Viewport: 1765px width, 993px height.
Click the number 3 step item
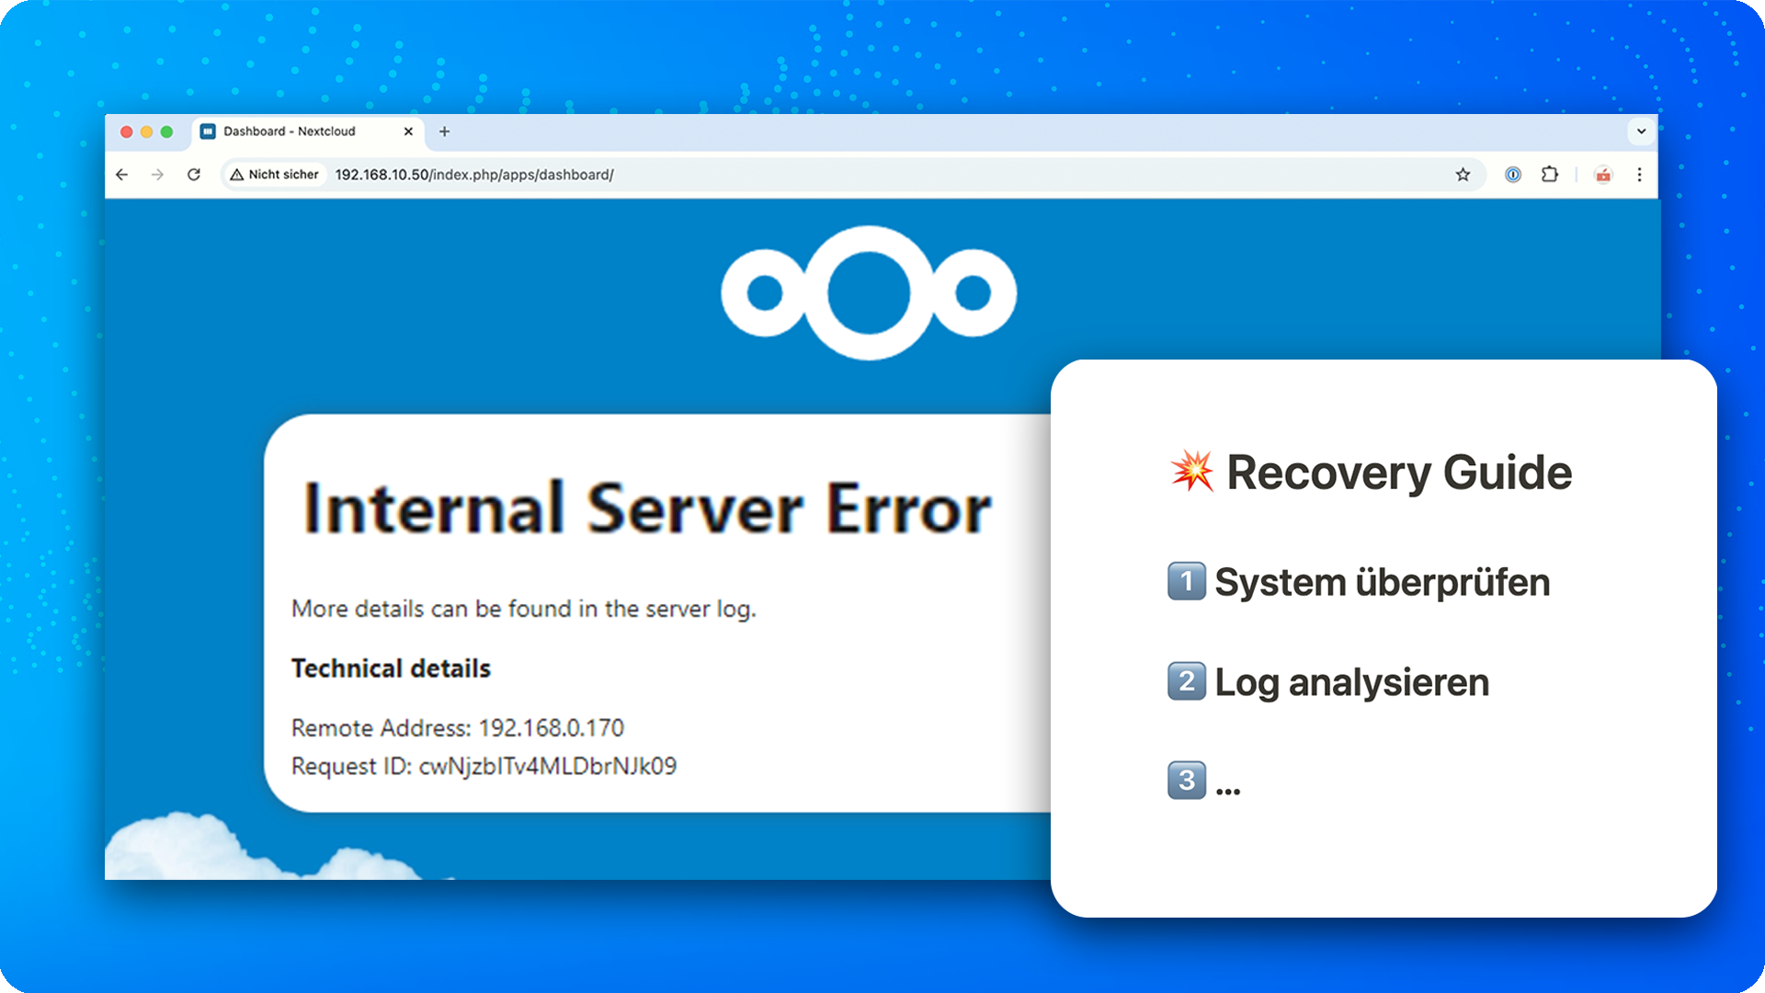pos(1204,781)
